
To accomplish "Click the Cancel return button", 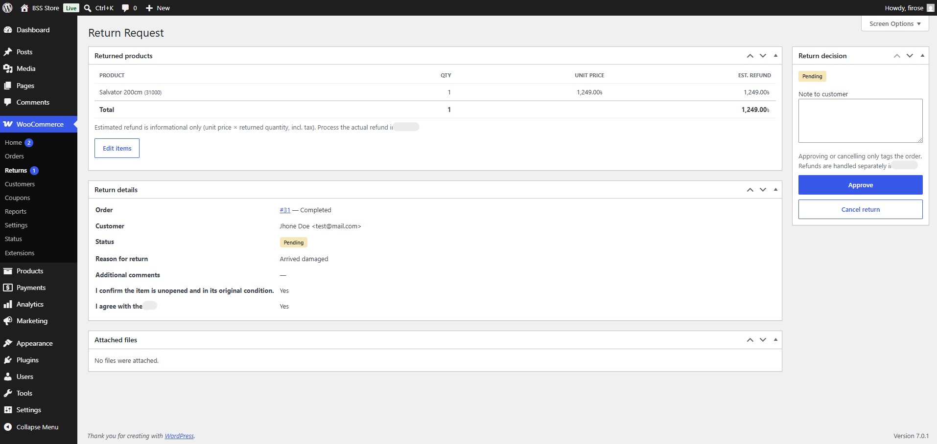I will tap(860, 209).
